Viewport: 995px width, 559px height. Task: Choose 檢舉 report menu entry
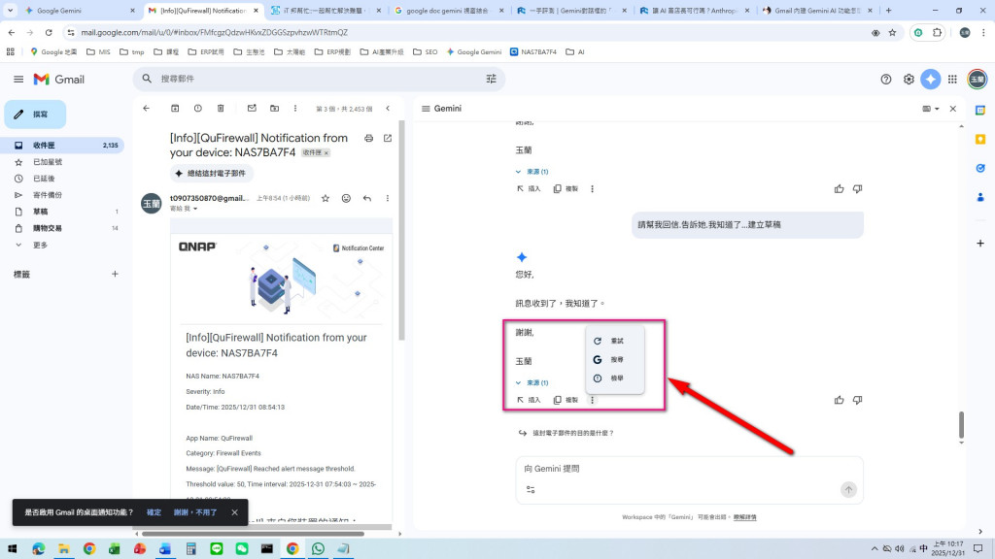point(615,378)
